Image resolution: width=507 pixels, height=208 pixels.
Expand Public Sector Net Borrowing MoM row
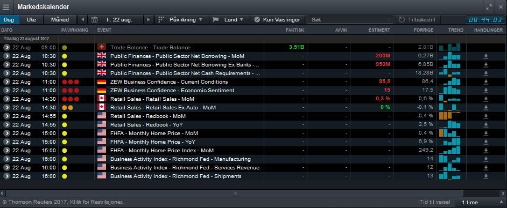(x=7, y=56)
